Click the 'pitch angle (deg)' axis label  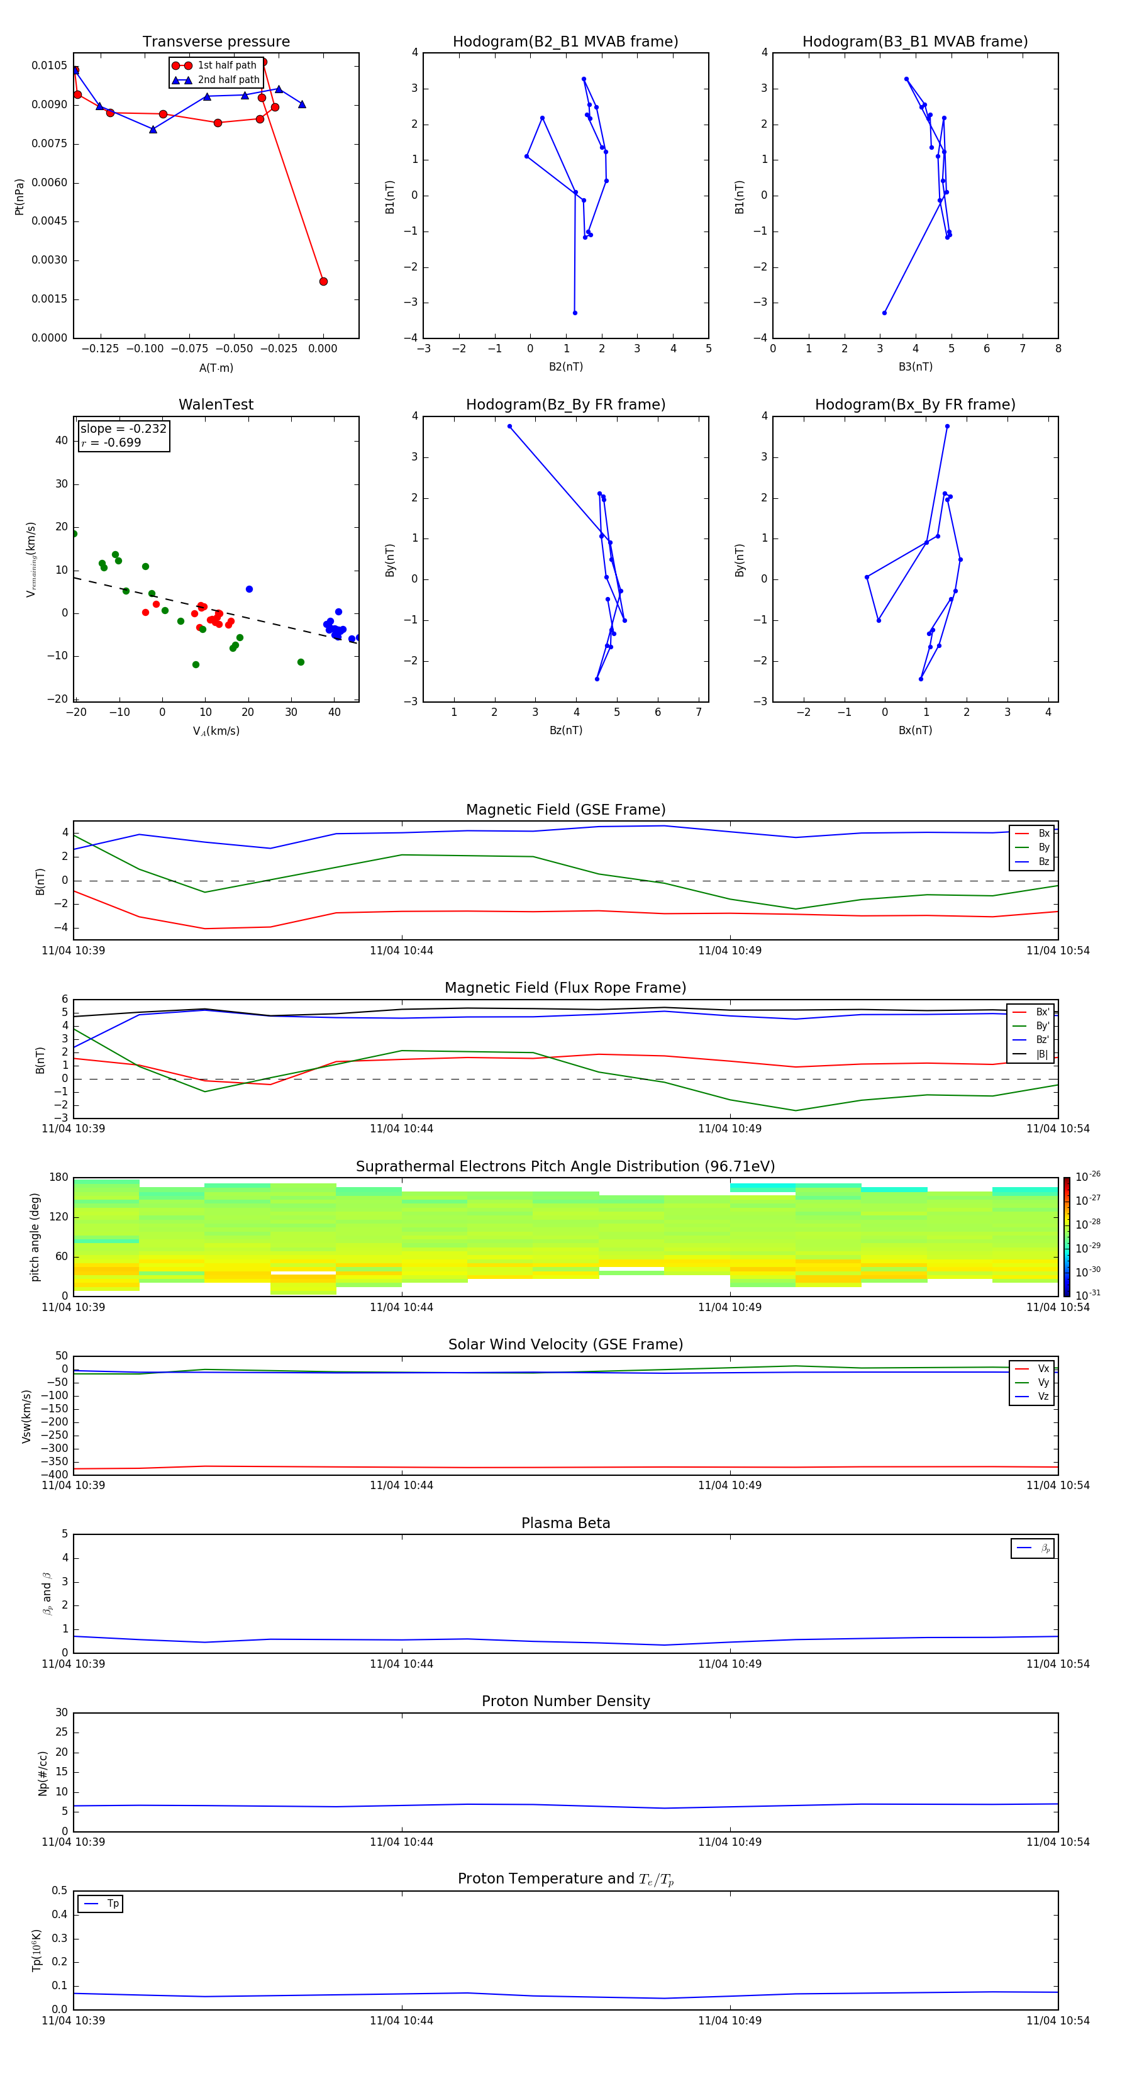(35, 1237)
